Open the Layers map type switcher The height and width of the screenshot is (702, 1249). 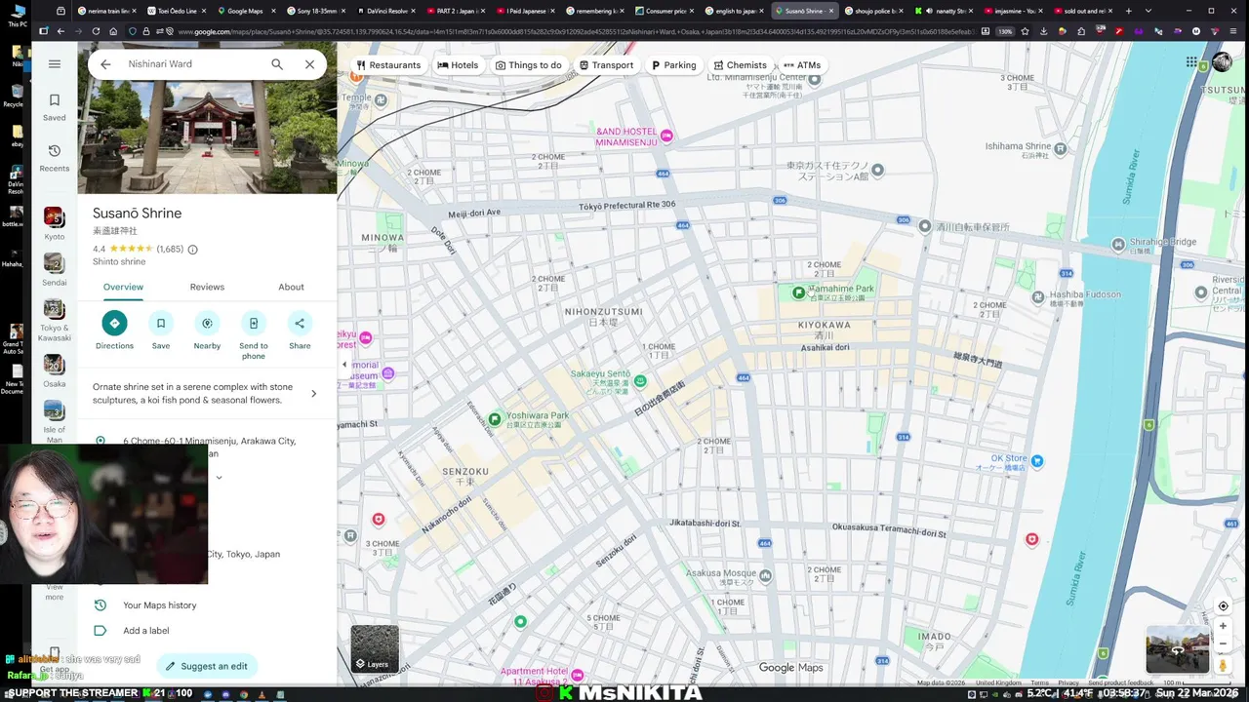[375, 649]
